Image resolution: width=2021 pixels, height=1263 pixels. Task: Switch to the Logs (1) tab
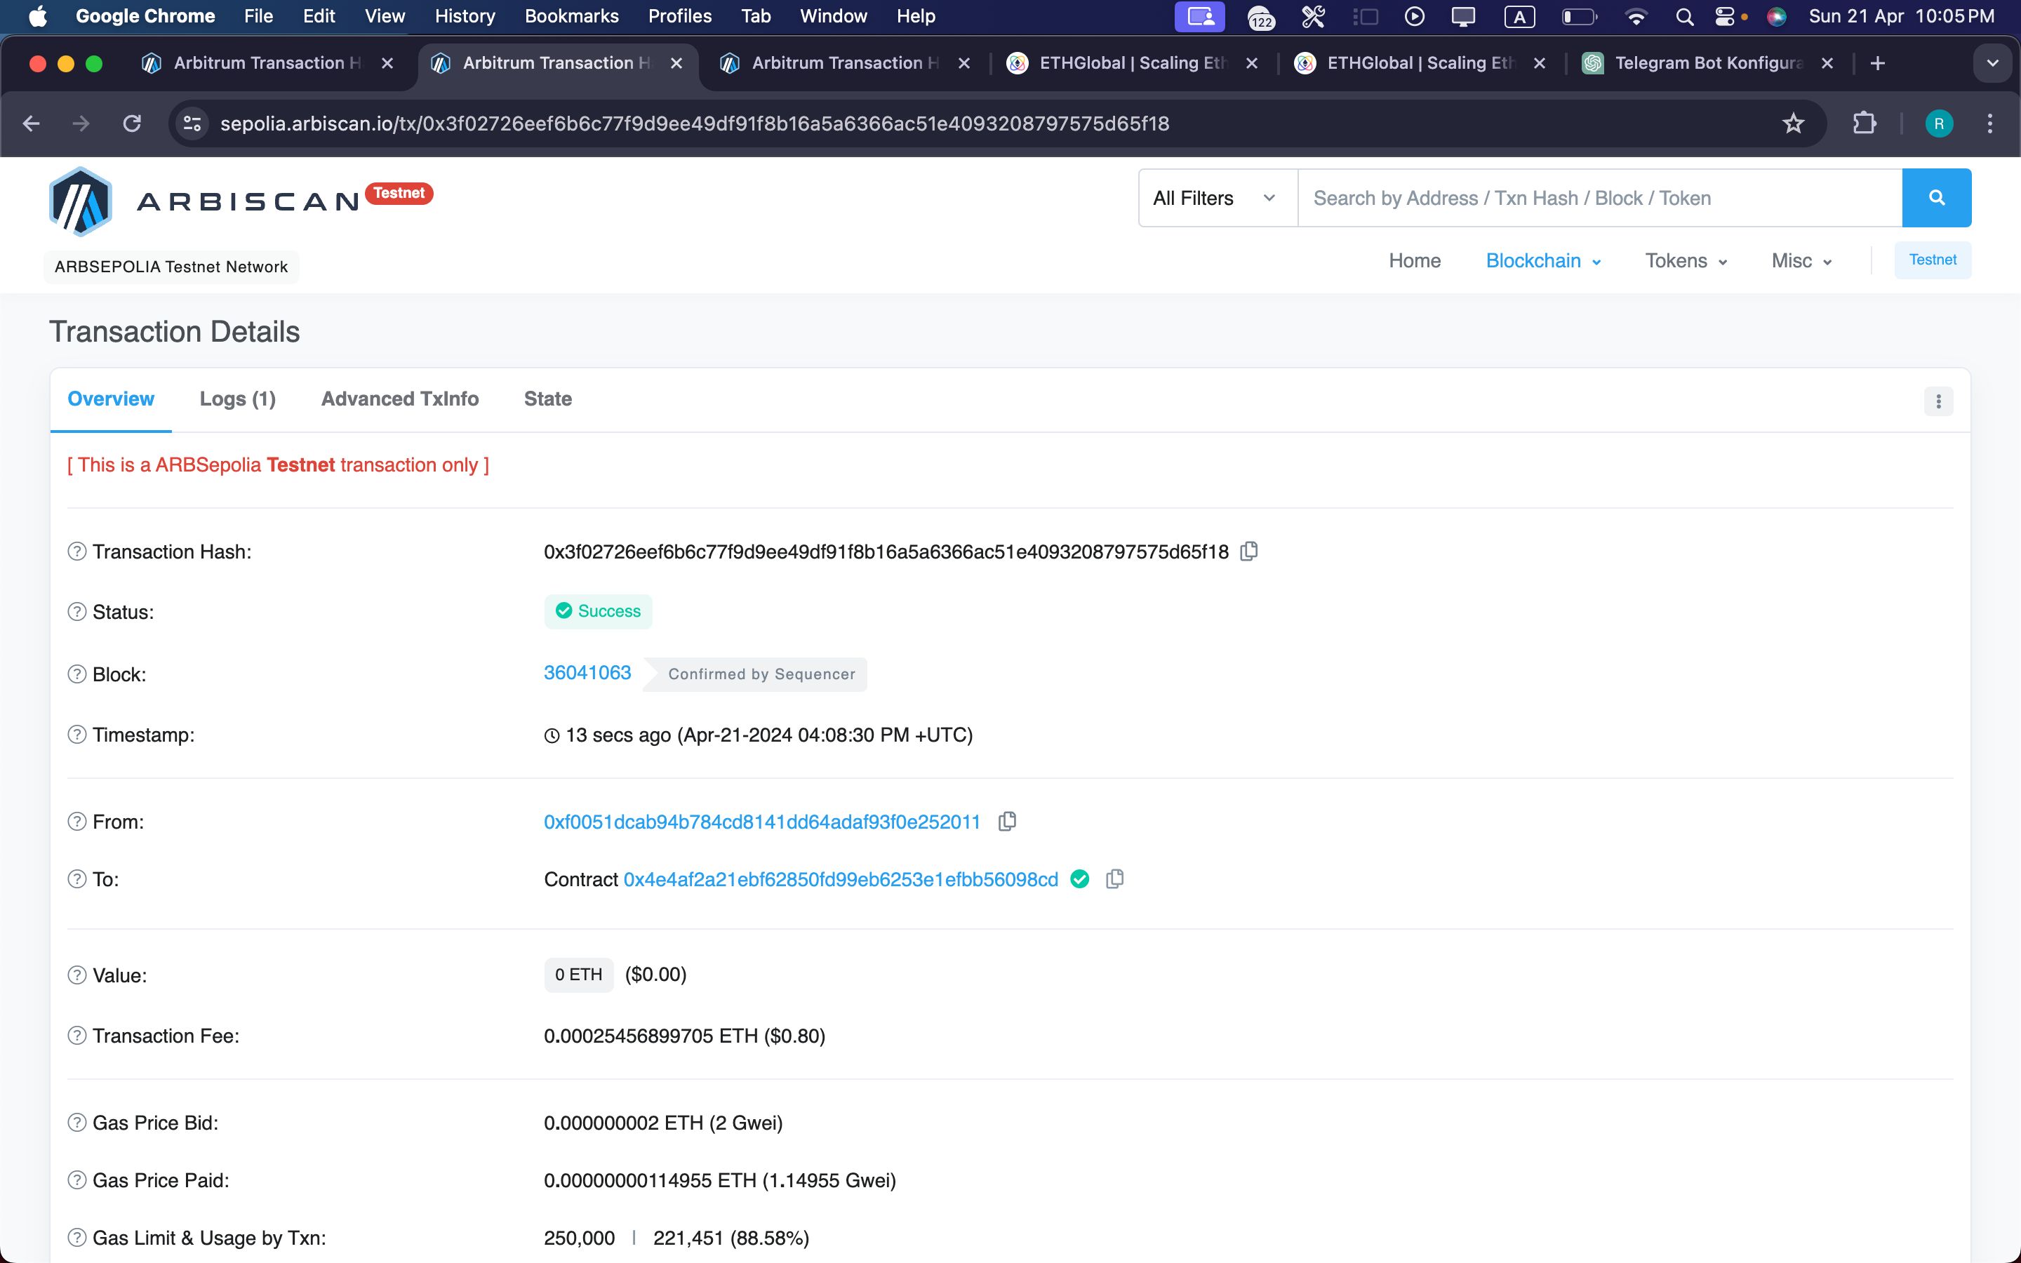pos(237,399)
